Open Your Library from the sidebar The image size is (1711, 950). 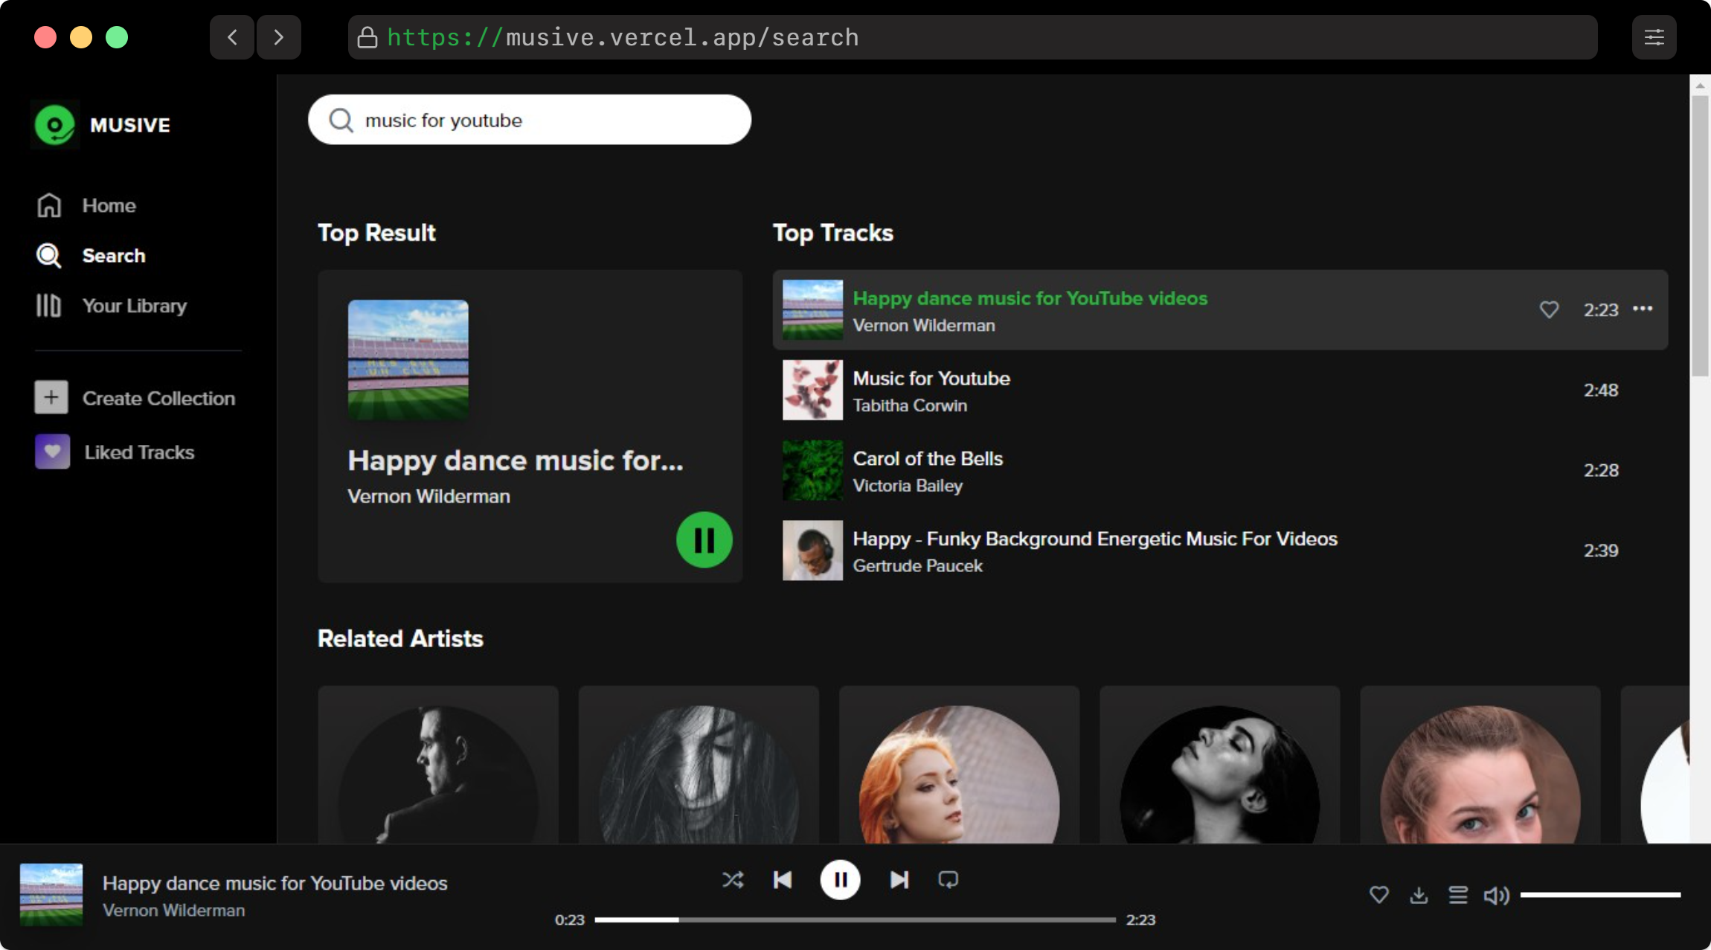pos(134,306)
